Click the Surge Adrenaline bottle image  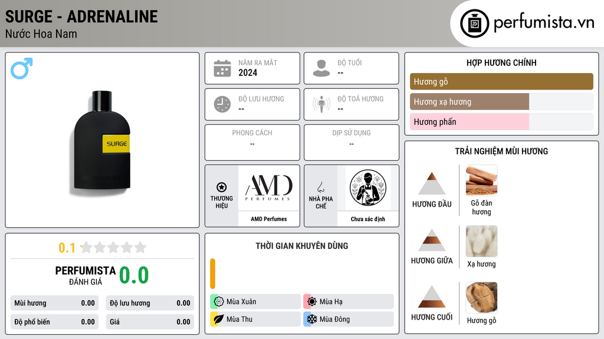(x=101, y=141)
